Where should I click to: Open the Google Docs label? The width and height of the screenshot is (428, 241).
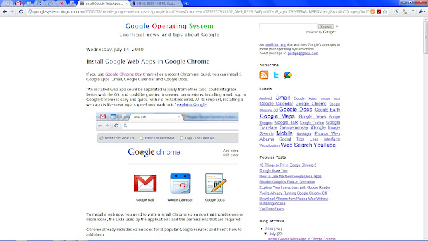pyautogui.click(x=296, y=110)
